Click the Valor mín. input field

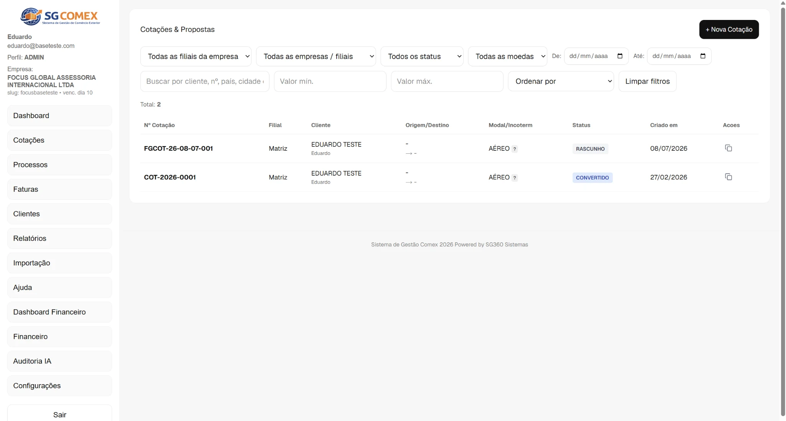(330, 81)
